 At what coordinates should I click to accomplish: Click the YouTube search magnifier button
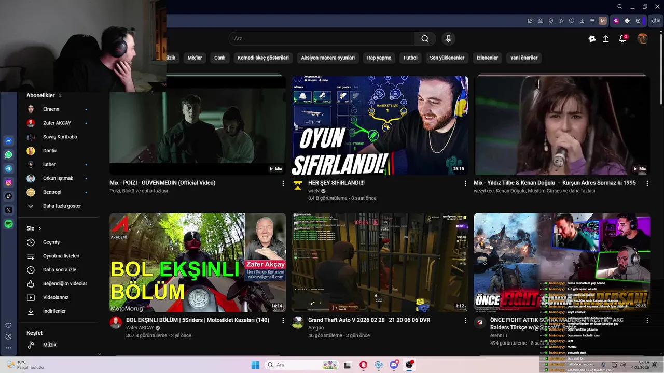[x=425, y=38]
